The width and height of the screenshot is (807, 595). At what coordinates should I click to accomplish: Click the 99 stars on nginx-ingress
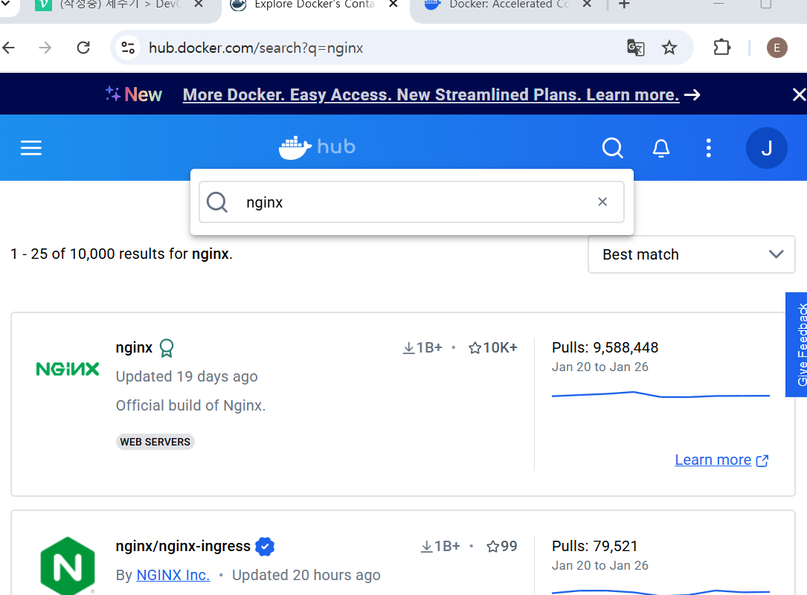(502, 546)
